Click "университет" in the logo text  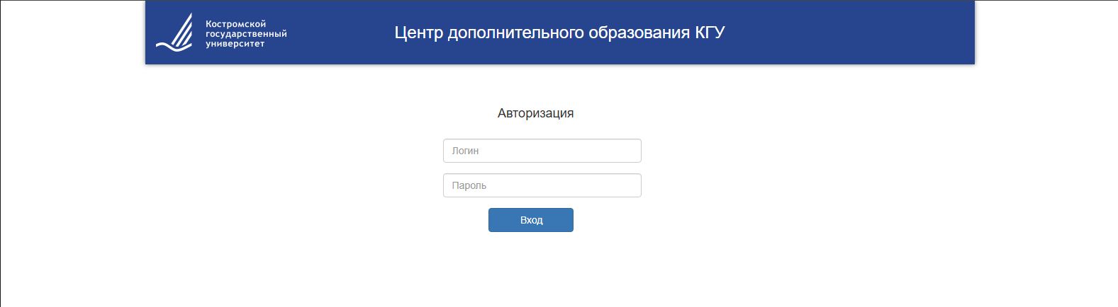coord(235,44)
